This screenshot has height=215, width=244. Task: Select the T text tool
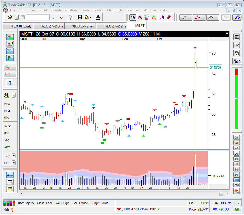click(x=10, y=83)
